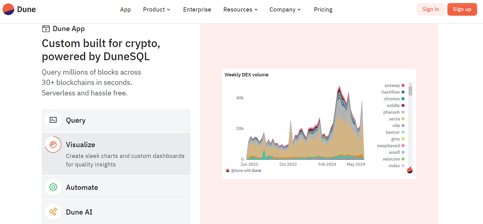Select the Automate gear icon
The height and width of the screenshot is (224, 483).
coord(53,187)
